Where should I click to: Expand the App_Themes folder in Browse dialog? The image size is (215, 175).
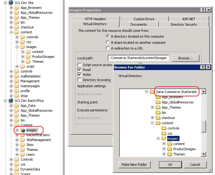153,107
